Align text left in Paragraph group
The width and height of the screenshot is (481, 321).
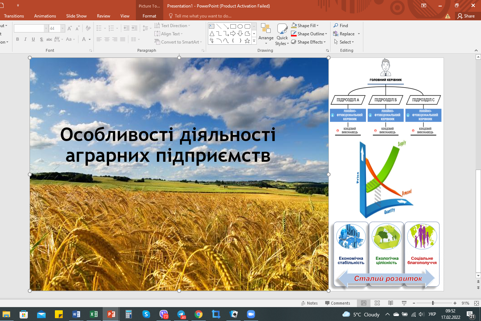[x=99, y=39]
